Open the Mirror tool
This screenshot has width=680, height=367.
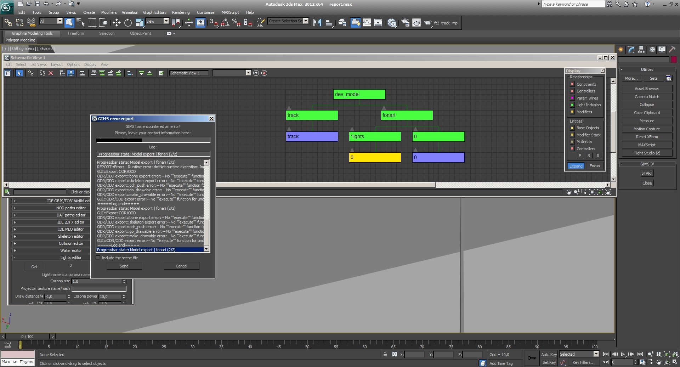[317, 23]
